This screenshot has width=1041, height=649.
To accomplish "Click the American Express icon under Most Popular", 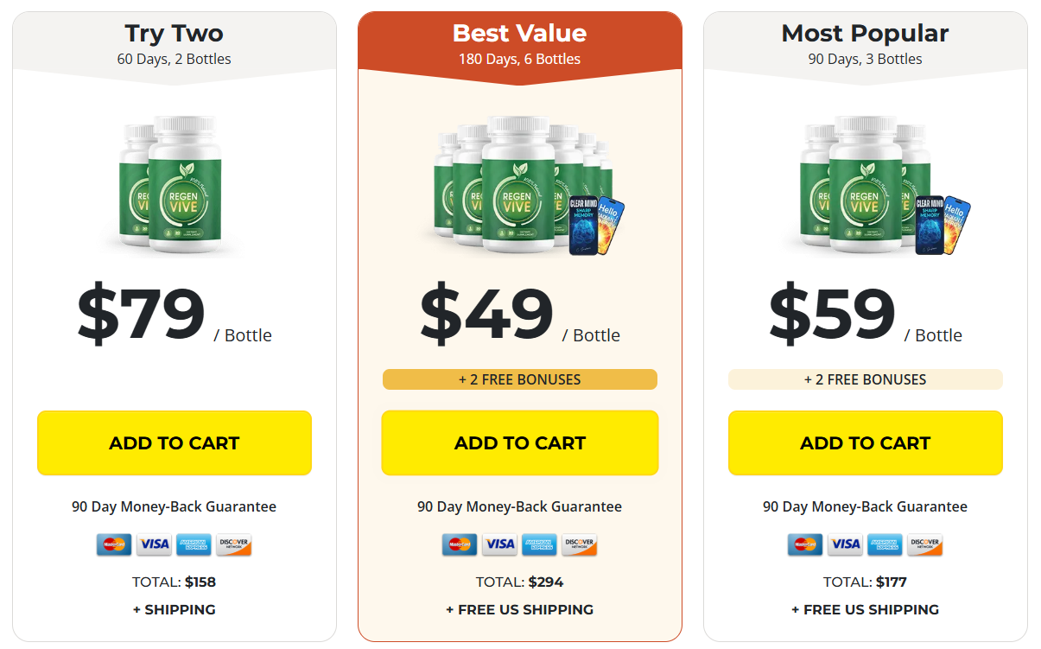I will pyautogui.click(x=885, y=544).
